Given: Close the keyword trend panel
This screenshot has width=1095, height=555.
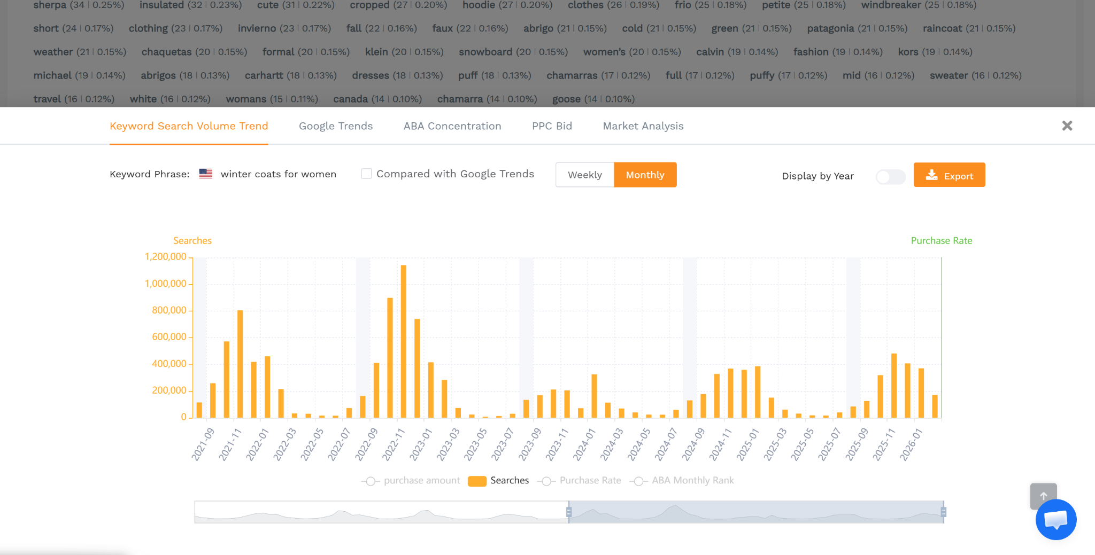Looking at the screenshot, I should point(1067,126).
